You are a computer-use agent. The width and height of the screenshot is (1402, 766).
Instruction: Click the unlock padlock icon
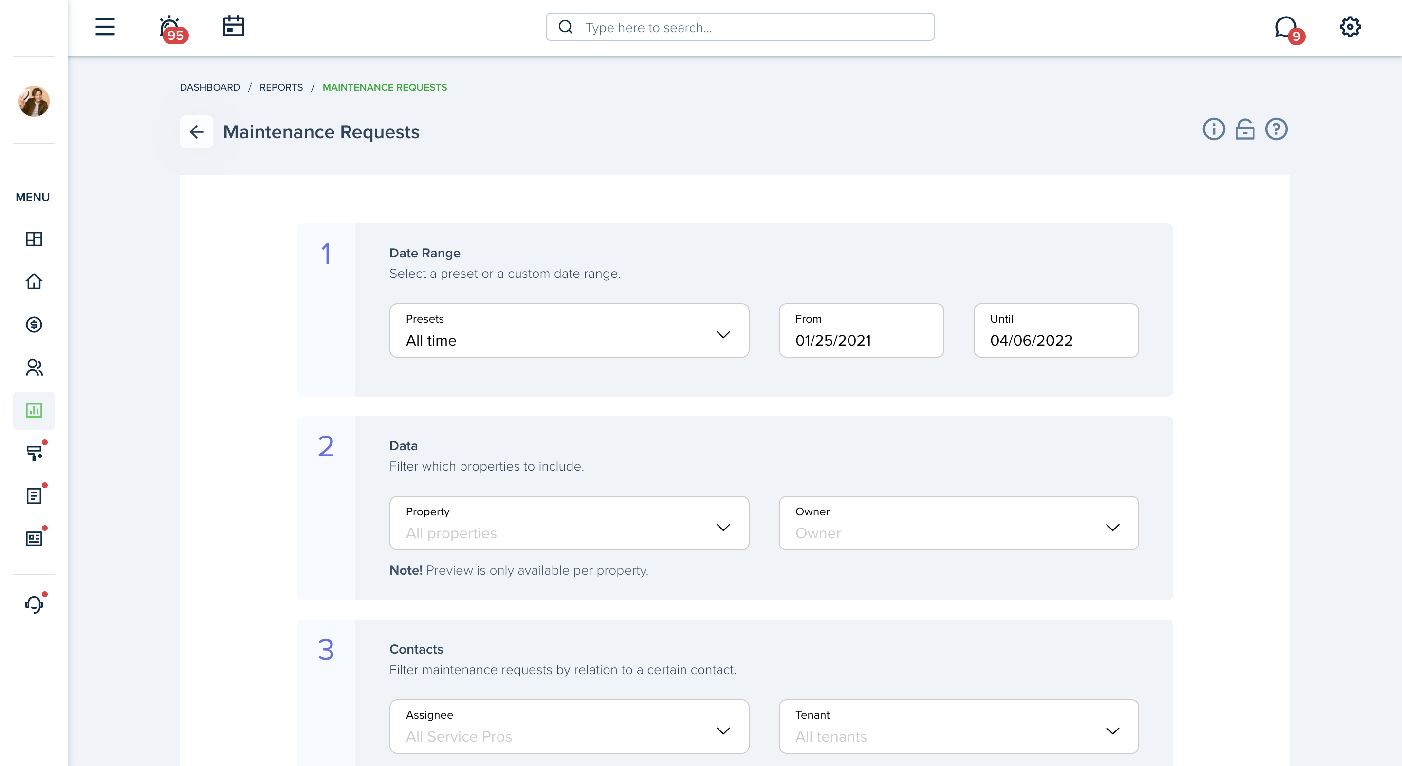coord(1245,129)
